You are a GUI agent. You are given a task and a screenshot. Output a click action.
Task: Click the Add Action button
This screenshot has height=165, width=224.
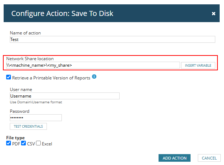175,158
